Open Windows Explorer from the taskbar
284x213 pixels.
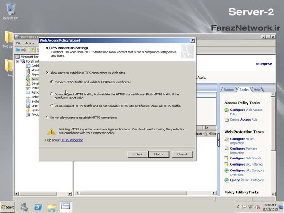click(x=52, y=207)
